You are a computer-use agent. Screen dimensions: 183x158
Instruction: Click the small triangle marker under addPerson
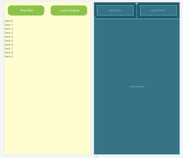coord(95,17)
